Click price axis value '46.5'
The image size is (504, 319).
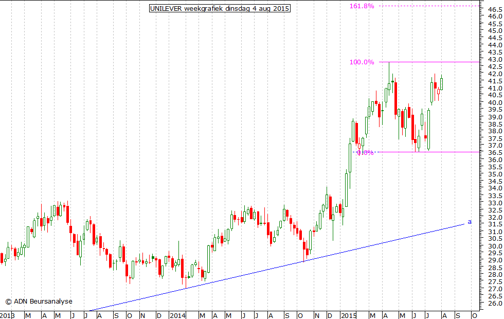pyautogui.click(x=495, y=9)
